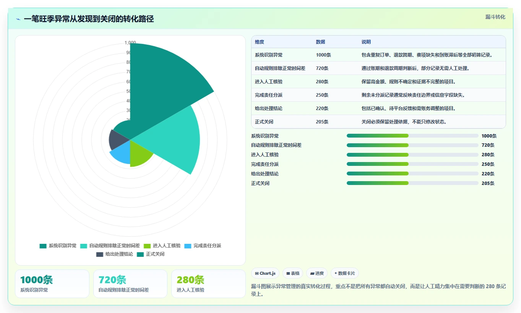Open the 720条 data card
The image size is (521, 313).
[130, 284]
